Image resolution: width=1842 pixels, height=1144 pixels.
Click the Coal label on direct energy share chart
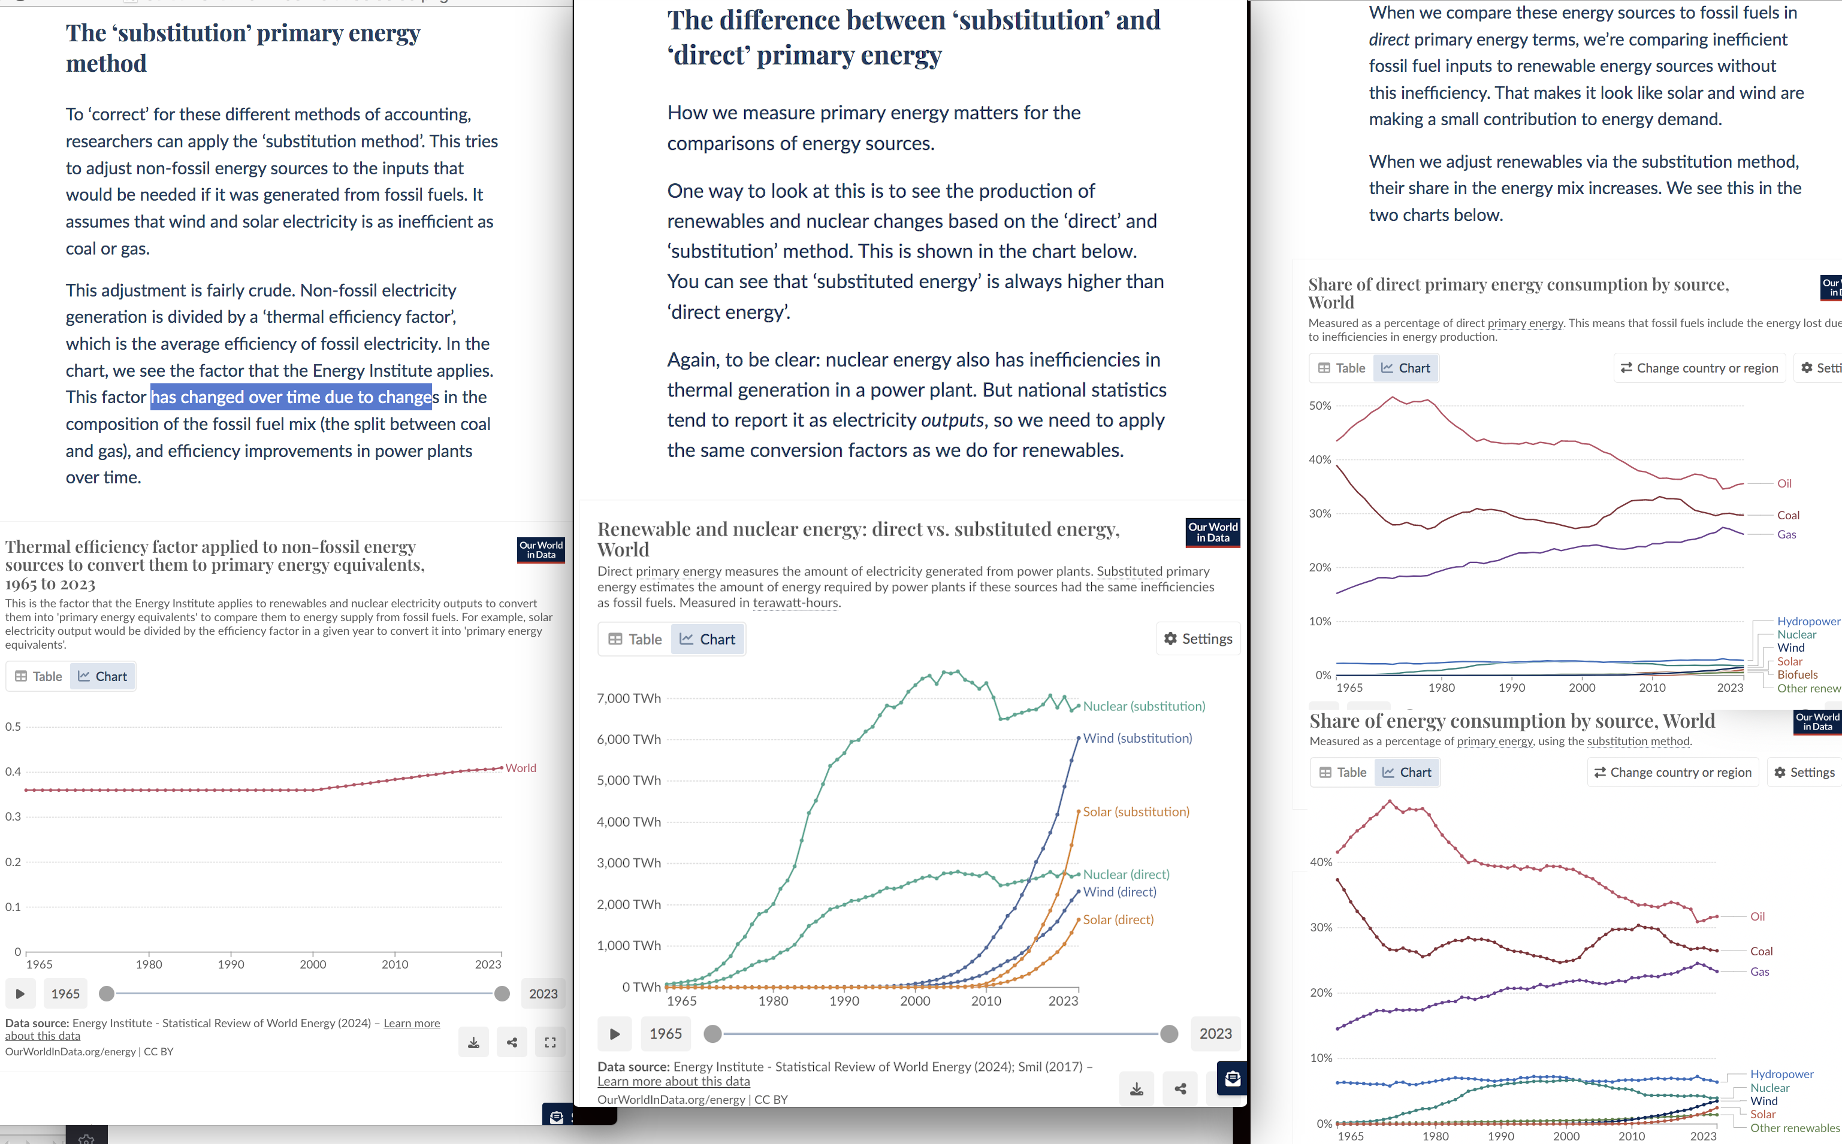point(1787,515)
